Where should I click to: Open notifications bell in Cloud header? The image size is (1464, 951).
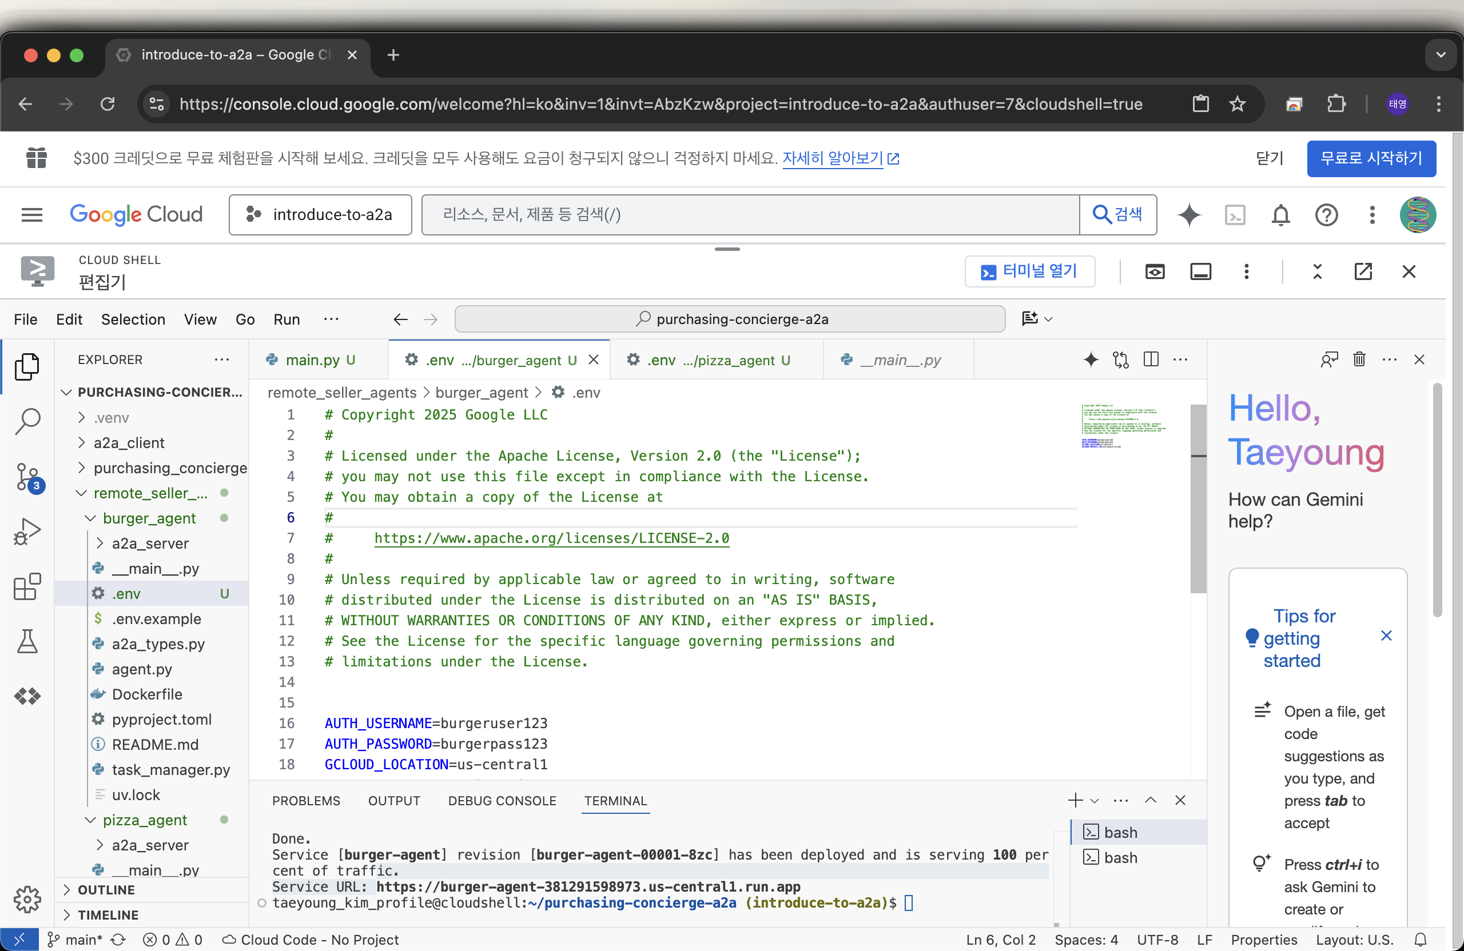pos(1280,215)
